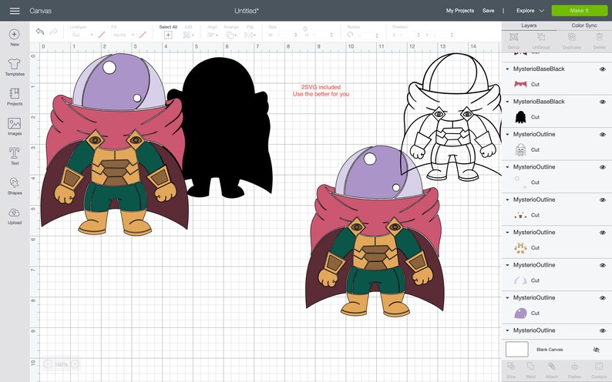Click the Linetype color swatch

coord(102,35)
